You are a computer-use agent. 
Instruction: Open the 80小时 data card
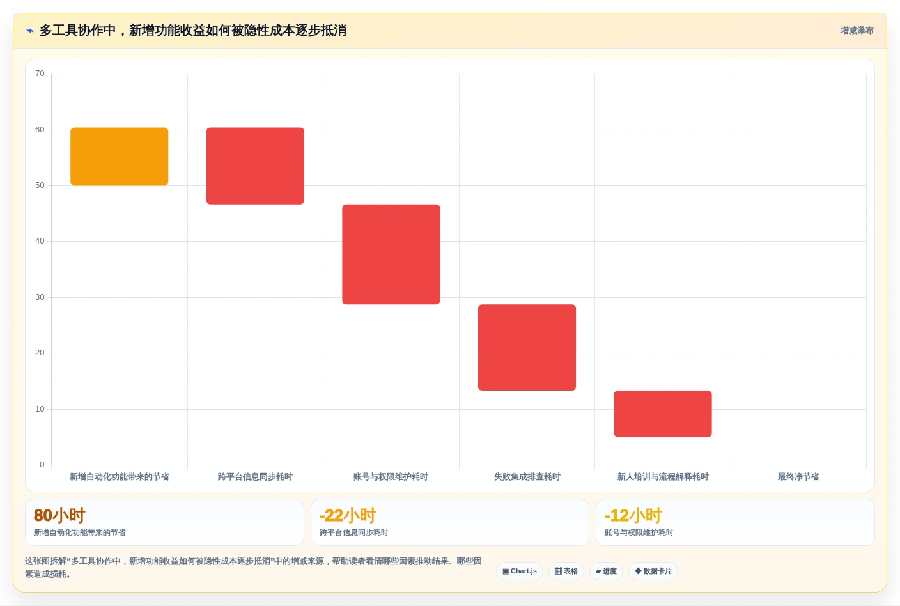(x=164, y=522)
